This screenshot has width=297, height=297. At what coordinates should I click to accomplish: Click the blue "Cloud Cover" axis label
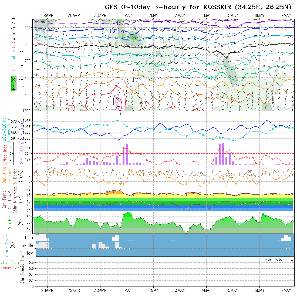point(7,245)
